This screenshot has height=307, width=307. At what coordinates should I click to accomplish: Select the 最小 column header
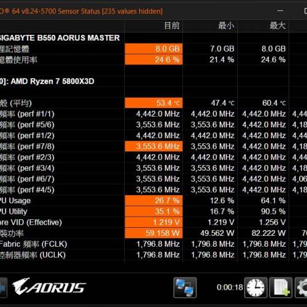click(226, 26)
